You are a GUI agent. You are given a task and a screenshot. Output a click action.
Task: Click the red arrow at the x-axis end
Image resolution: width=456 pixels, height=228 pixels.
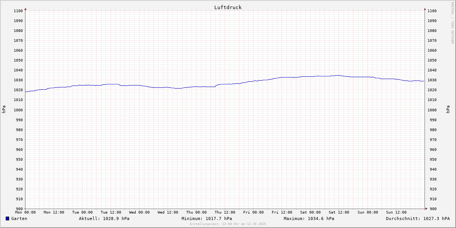(x=426, y=209)
